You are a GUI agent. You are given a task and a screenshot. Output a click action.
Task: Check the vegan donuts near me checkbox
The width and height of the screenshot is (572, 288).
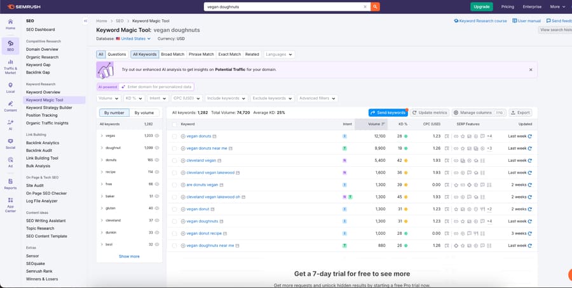174,148
